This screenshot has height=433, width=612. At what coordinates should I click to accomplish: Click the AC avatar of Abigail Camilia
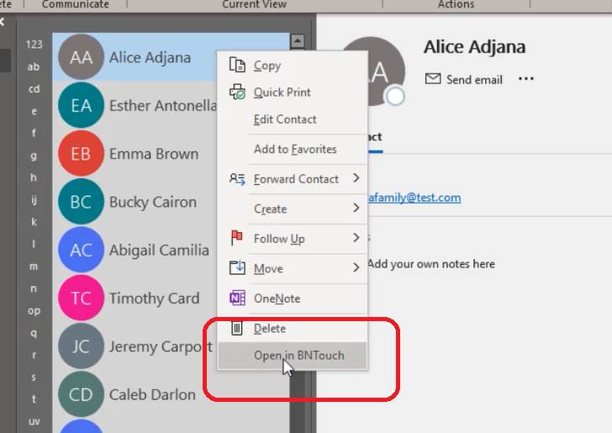click(81, 250)
